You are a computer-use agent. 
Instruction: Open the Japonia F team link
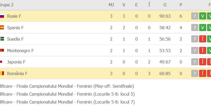click(16, 62)
